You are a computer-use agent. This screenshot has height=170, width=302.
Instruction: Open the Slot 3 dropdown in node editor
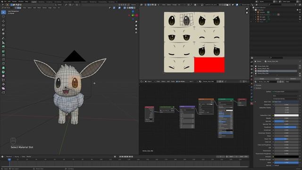pos(193,82)
